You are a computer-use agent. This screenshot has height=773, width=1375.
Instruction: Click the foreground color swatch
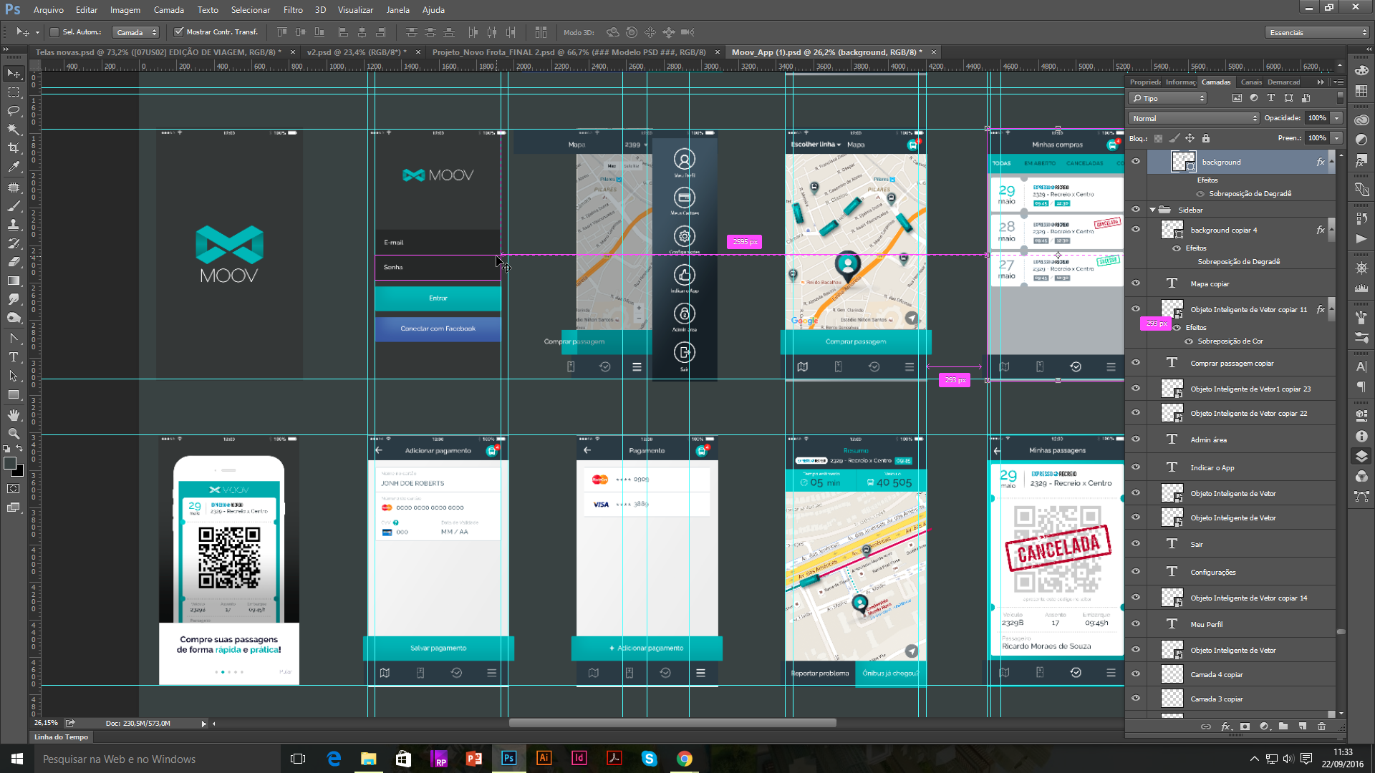point(9,463)
